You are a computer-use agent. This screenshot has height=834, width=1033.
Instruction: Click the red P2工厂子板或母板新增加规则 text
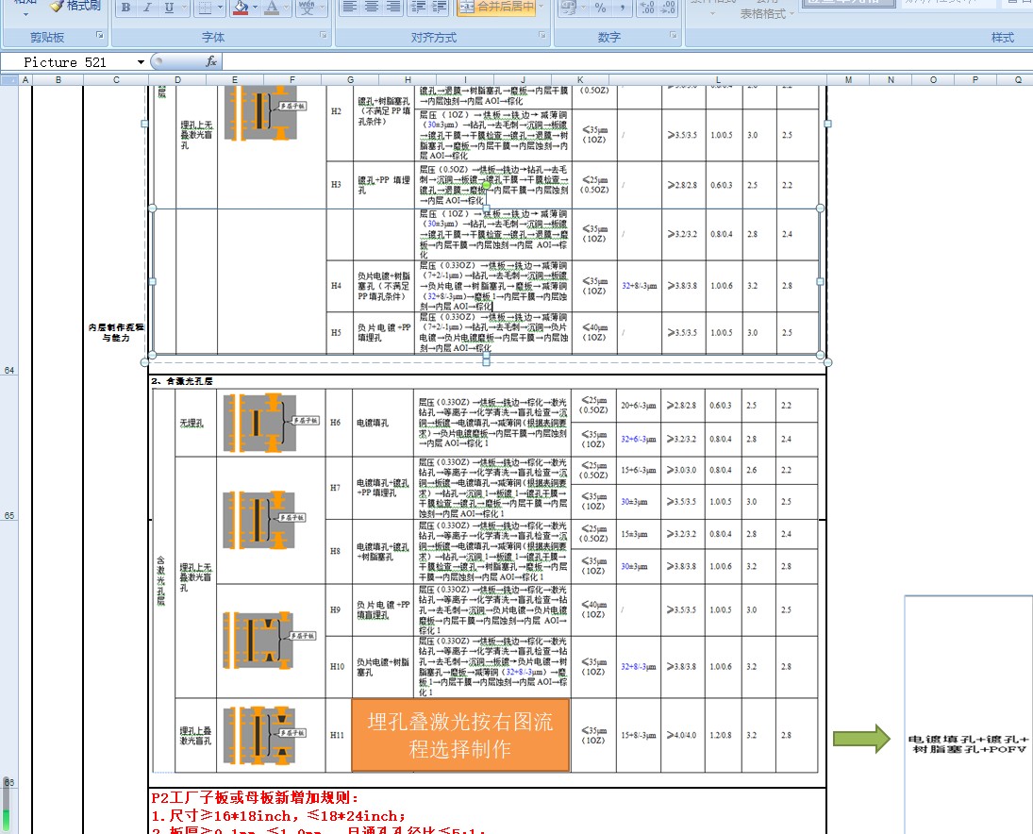[256, 798]
